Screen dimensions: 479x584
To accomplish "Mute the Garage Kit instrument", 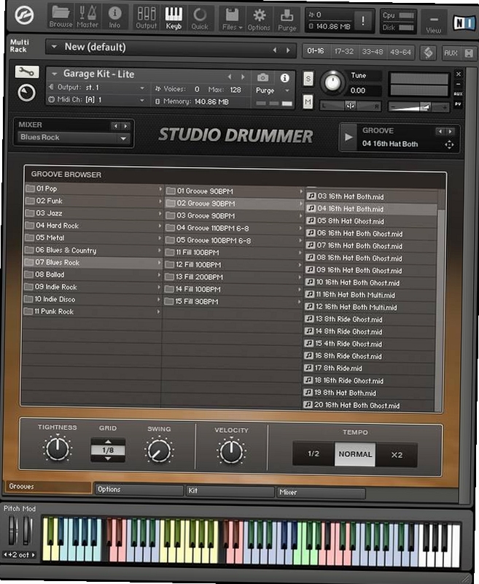I will click(x=308, y=101).
